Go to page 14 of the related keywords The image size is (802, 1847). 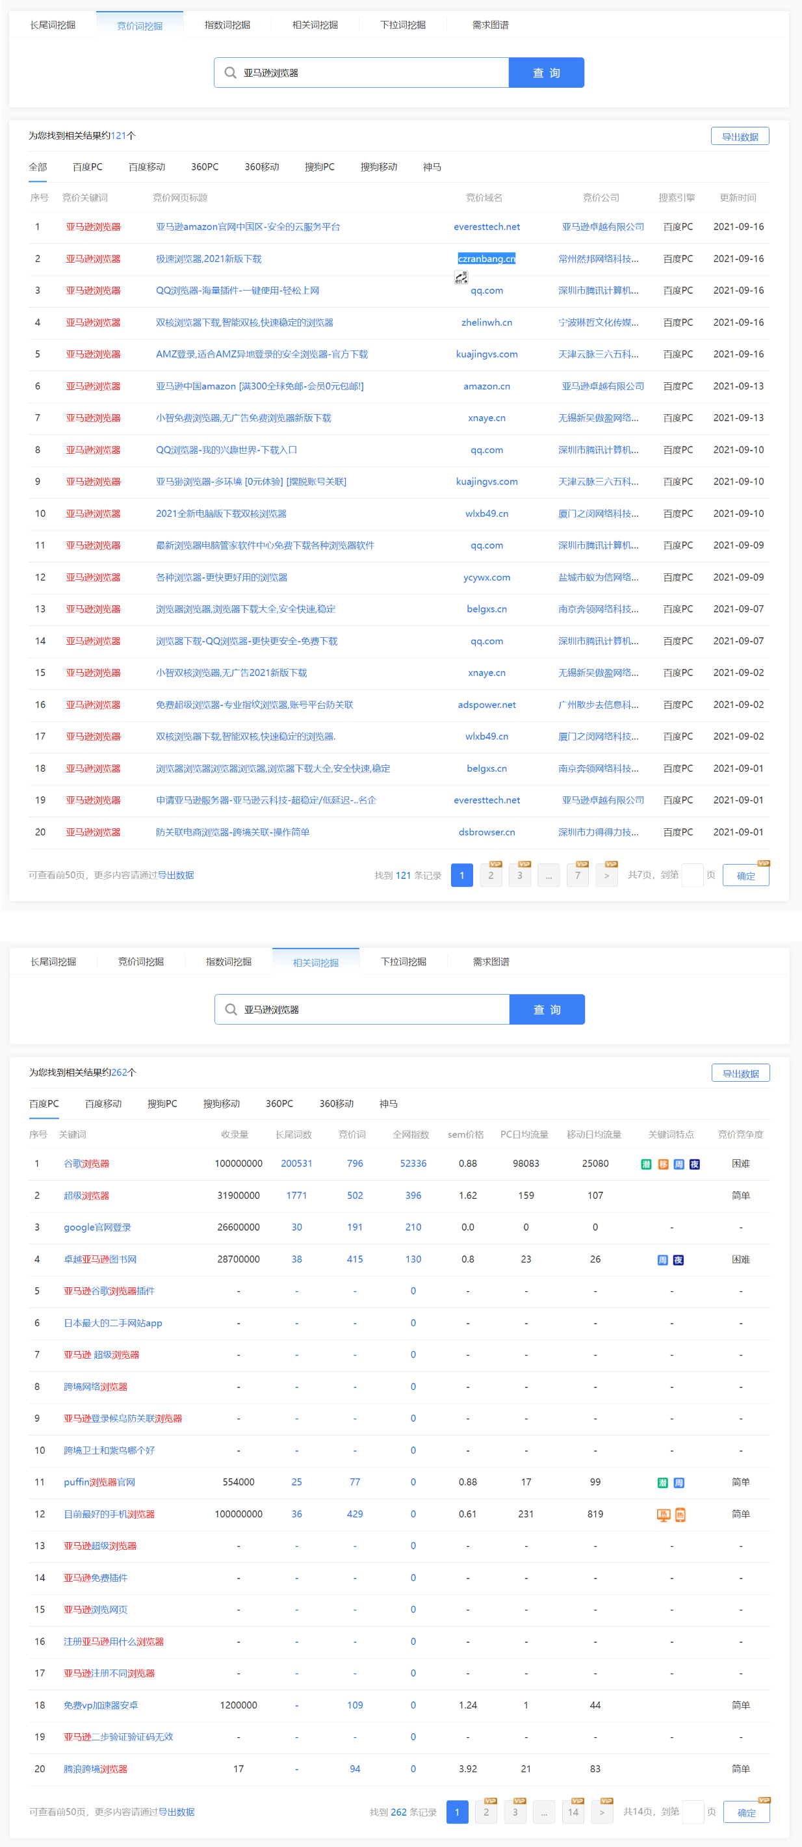573,1812
